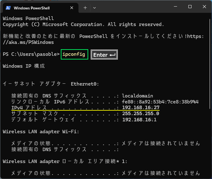Click the Copyright (C) Microsoft Corporation line
The width and height of the screenshot is (212, 179).
(x=83, y=24)
